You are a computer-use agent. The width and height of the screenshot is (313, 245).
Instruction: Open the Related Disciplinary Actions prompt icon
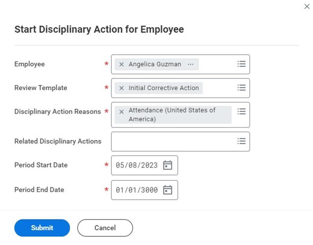(x=242, y=141)
